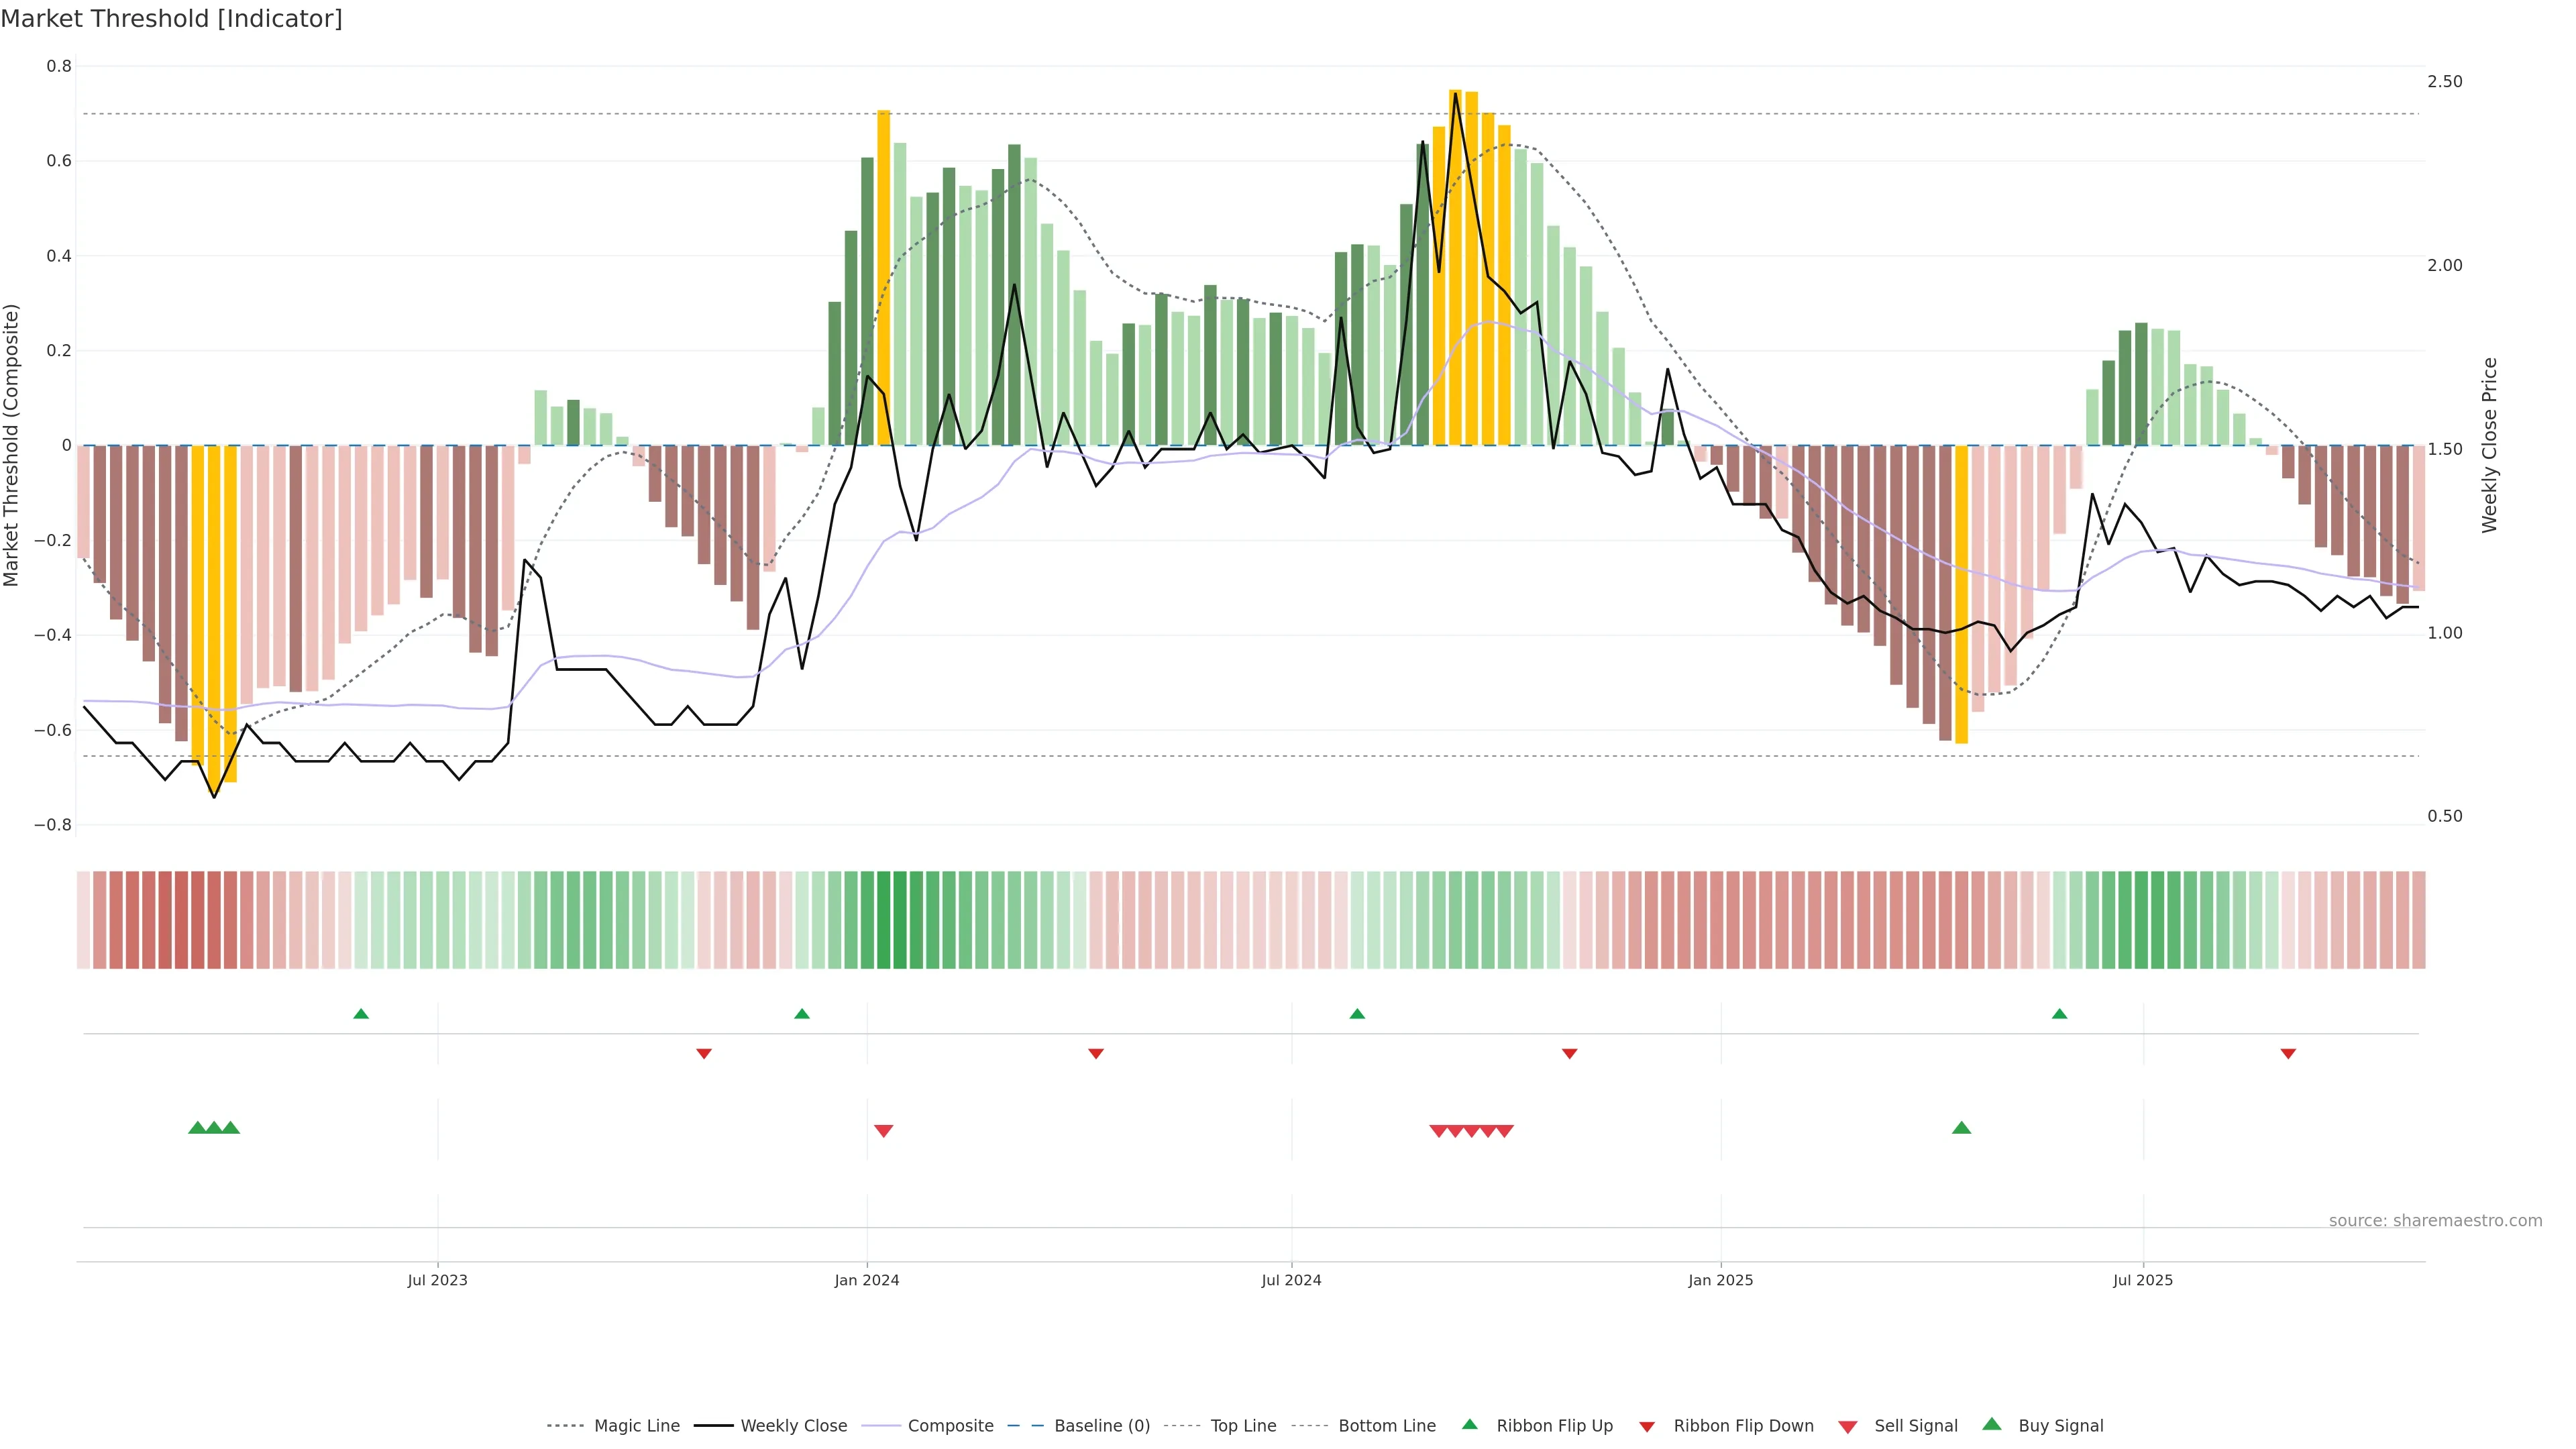The height and width of the screenshot is (1449, 2576).
Task: Click the Sell Signal legend icon
Action: point(1848,1427)
